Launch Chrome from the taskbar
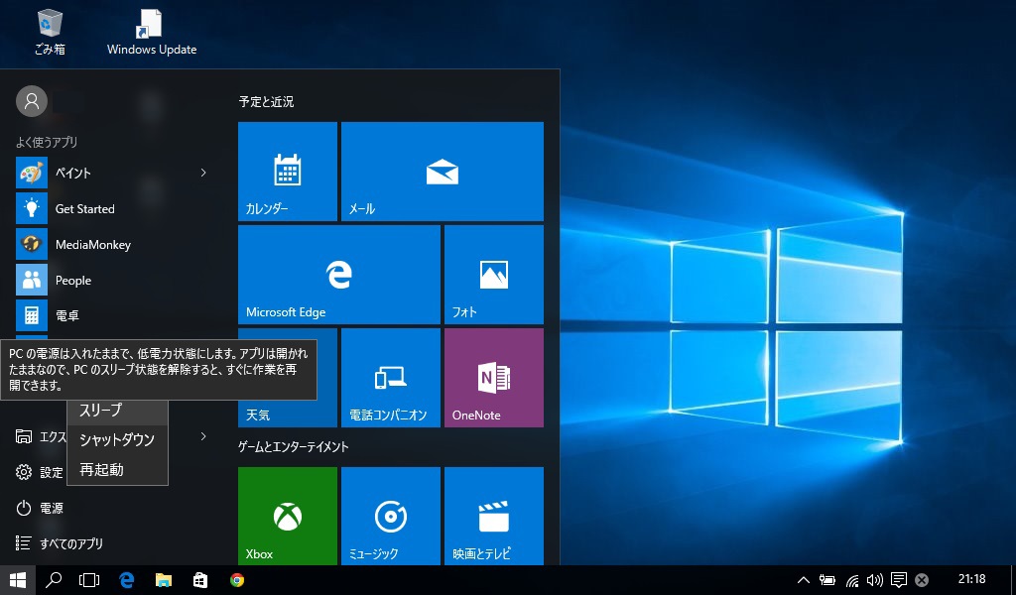The height and width of the screenshot is (595, 1016). click(237, 580)
